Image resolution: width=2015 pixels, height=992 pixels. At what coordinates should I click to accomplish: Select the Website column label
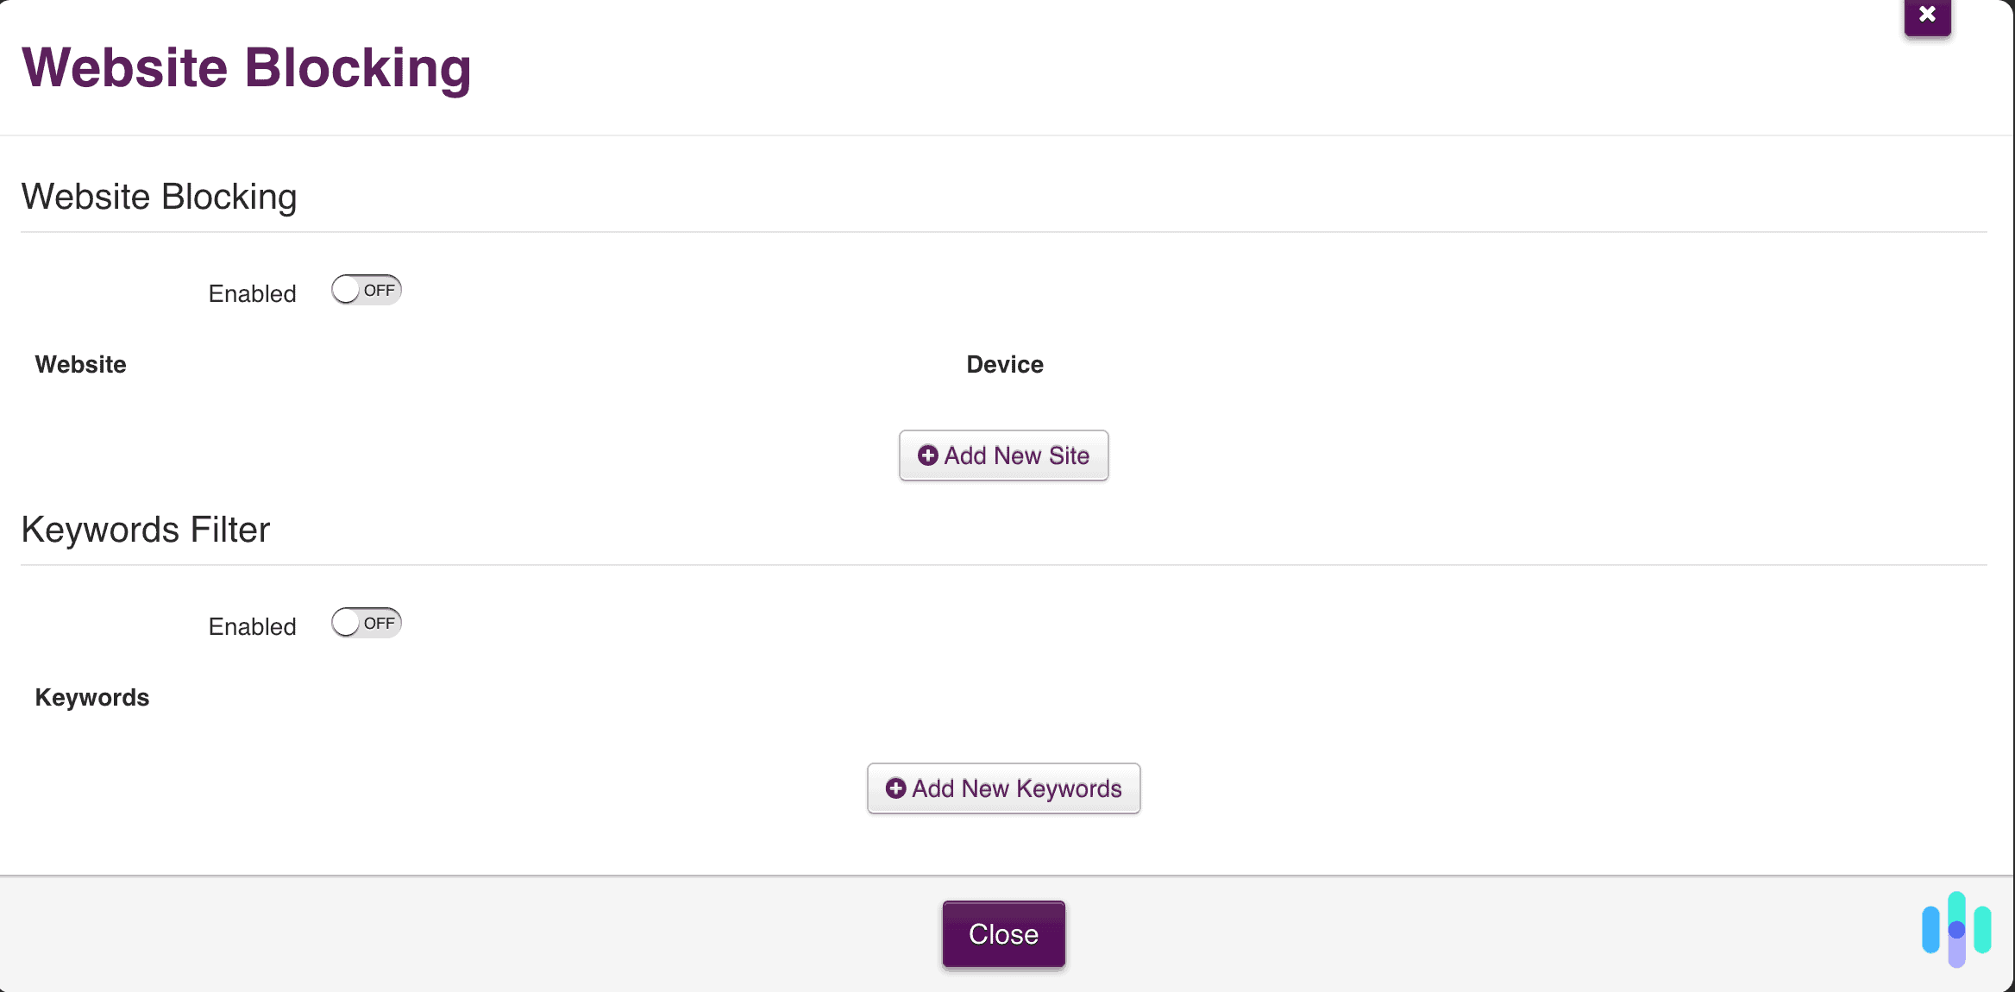point(80,364)
